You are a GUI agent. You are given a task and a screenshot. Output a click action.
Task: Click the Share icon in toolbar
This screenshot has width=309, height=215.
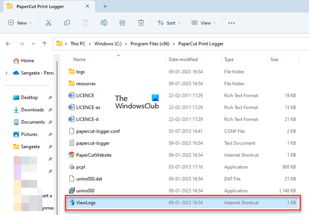(x=122, y=23)
